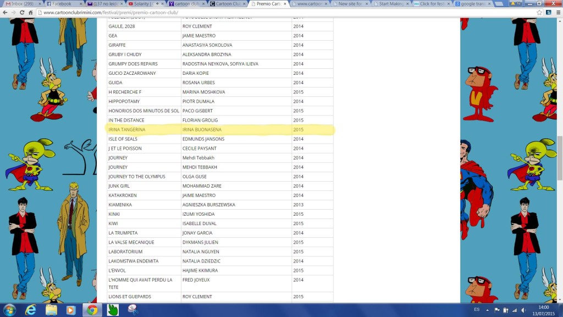Close the Inbox (299) tab
563x317 pixels.
coord(40,4)
